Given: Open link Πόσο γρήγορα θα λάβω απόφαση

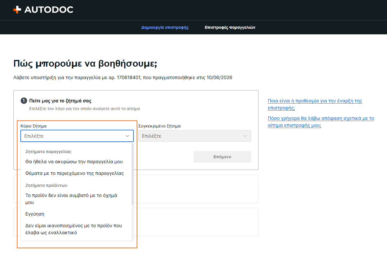Looking at the screenshot, I should point(321,122).
